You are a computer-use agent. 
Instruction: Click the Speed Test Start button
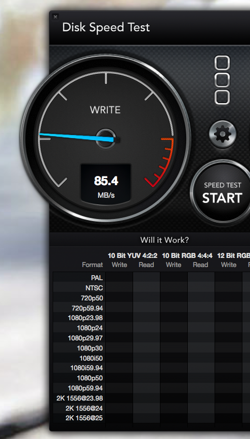[222, 192]
